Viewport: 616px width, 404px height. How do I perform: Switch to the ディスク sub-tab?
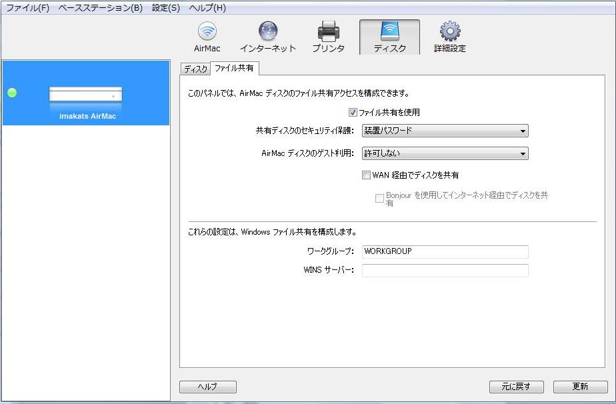coord(195,69)
